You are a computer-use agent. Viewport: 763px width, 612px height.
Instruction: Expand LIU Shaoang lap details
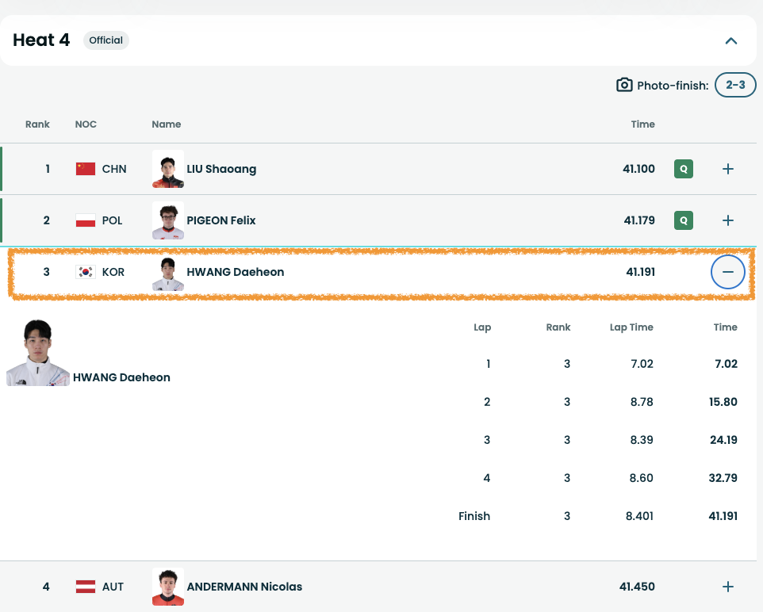(727, 169)
